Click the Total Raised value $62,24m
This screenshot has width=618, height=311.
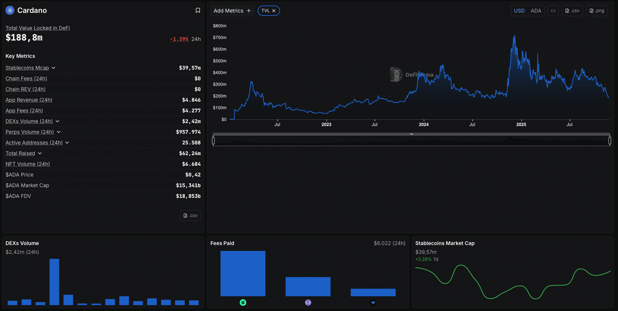pyautogui.click(x=190, y=153)
